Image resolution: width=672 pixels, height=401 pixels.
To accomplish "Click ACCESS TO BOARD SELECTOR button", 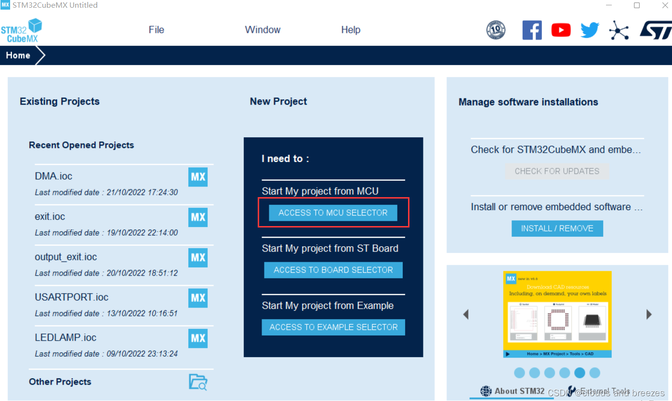I will (x=333, y=270).
